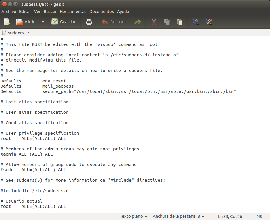Click the Print icon
This screenshot has height=220, width=270.
pyautogui.click(x=89, y=22)
